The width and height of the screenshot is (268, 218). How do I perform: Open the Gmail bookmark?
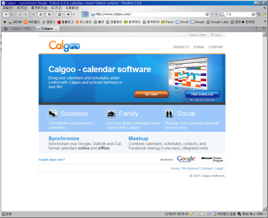pos(182,22)
